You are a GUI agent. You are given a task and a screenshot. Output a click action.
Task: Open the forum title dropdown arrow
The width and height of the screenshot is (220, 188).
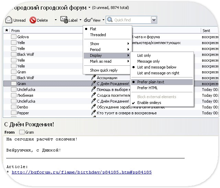point(89,7)
